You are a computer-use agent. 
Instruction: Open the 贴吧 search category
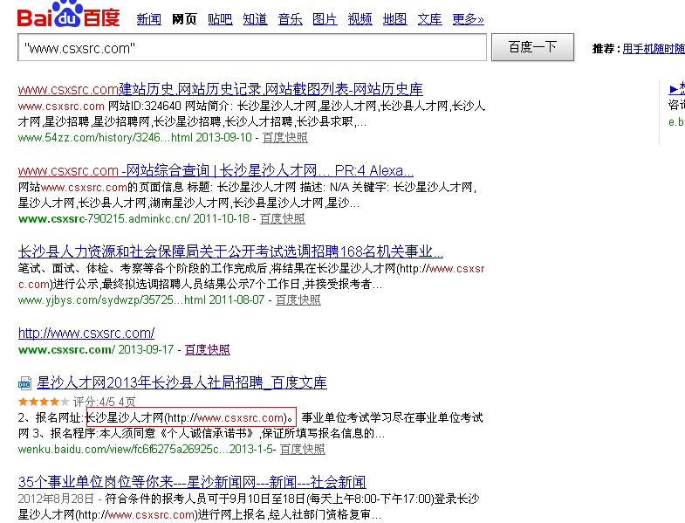click(220, 19)
